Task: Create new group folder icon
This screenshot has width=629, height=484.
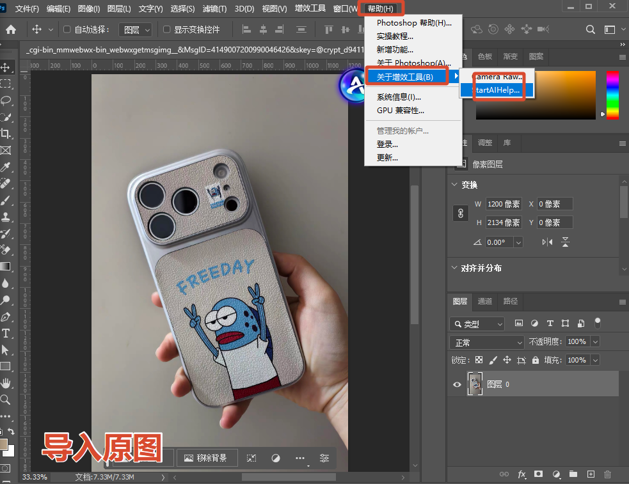Action: coord(573,474)
